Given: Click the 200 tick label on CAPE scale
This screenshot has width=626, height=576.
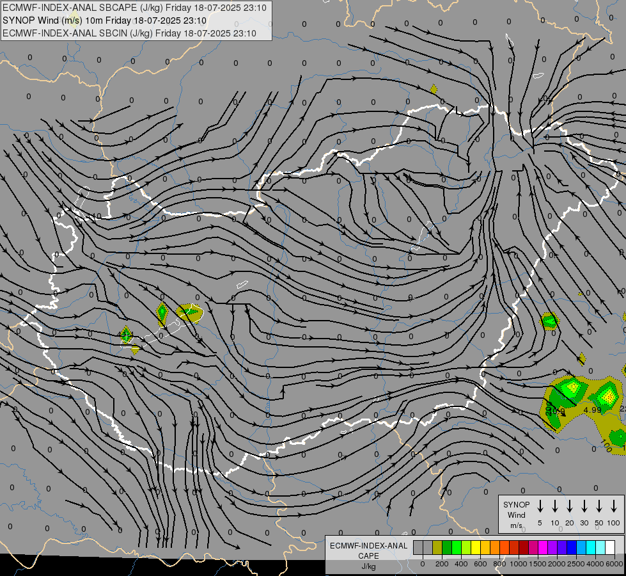Looking at the screenshot, I should (442, 564).
